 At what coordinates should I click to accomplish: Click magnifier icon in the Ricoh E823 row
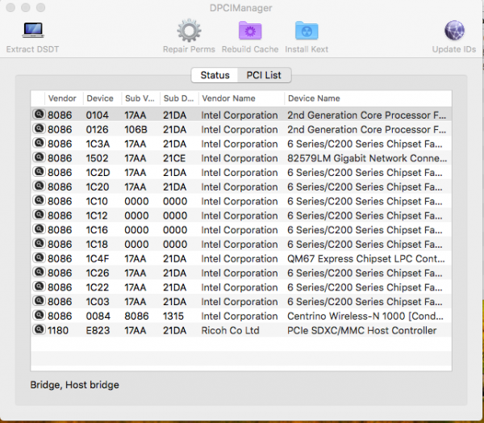click(39, 329)
